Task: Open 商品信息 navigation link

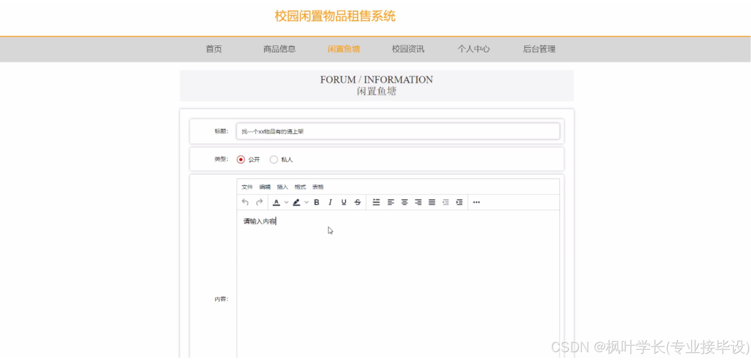Action: pyautogui.click(x=279, y=49)
